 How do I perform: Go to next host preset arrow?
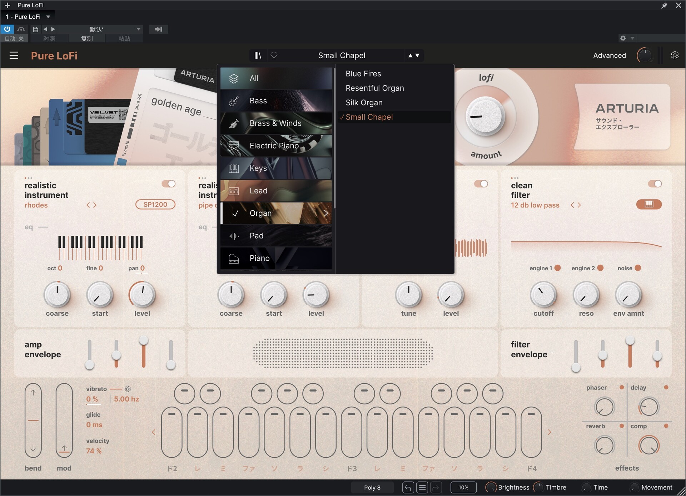point(53,29)
